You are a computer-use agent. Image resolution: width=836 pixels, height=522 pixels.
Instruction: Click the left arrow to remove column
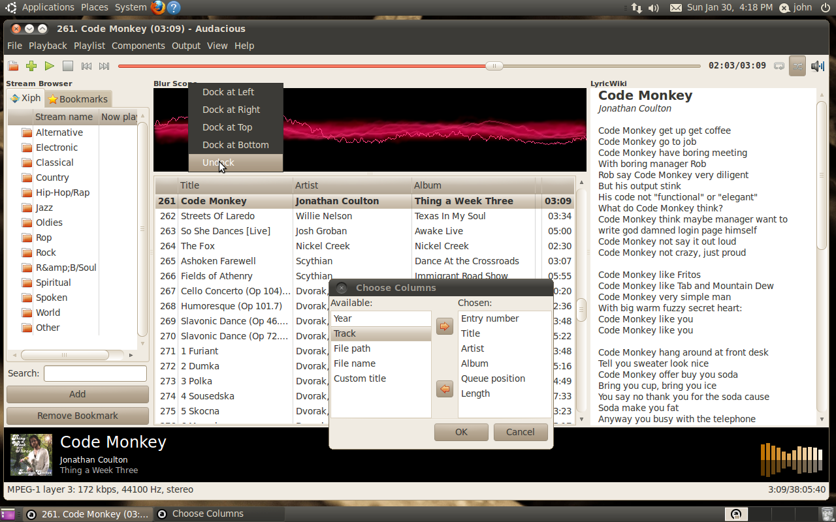pyautogui.click(x=445, y=389)
